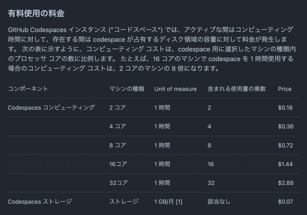Click the "マシンの種類" column header

point(127,89)
